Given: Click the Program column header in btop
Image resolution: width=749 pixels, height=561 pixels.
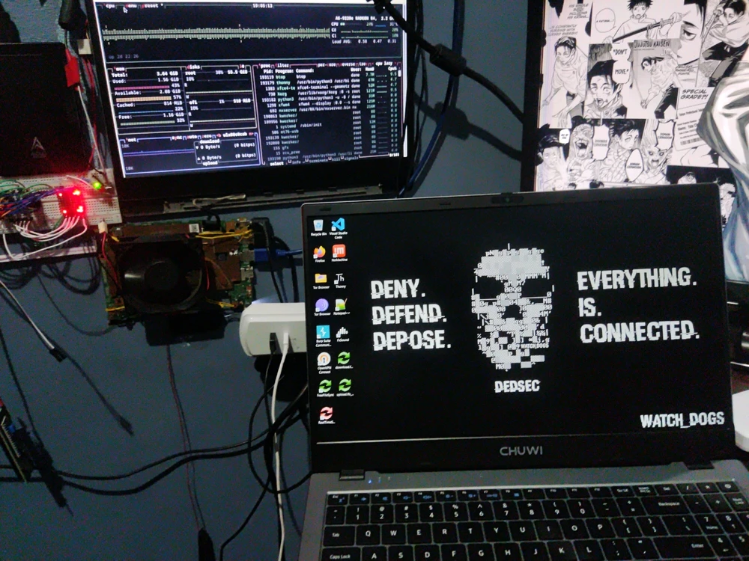Looking at the screenshot, I should (285, 70).
